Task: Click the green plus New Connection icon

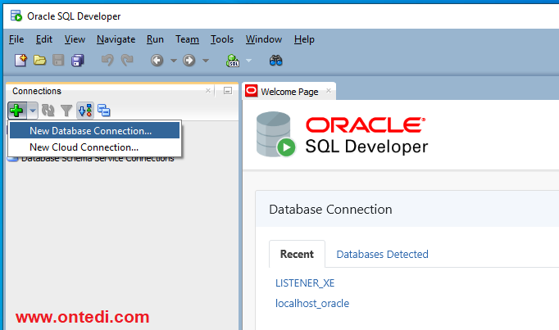Action: [x=16, y=111]
